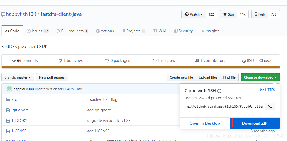
Task: Open the 'upgrade version to v1.29' commit
Action: pos(109,120)
